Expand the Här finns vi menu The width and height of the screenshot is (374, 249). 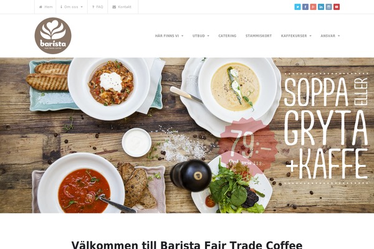[x=169, y=35]
